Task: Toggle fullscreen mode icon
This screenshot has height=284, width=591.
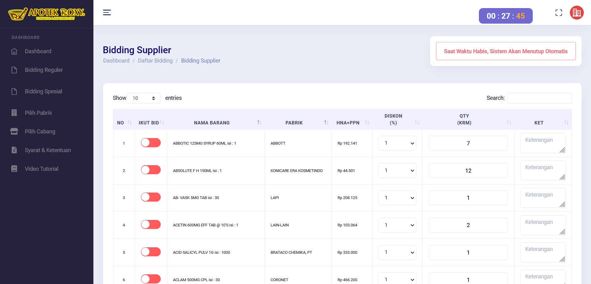Action: [x=559, y=13]
